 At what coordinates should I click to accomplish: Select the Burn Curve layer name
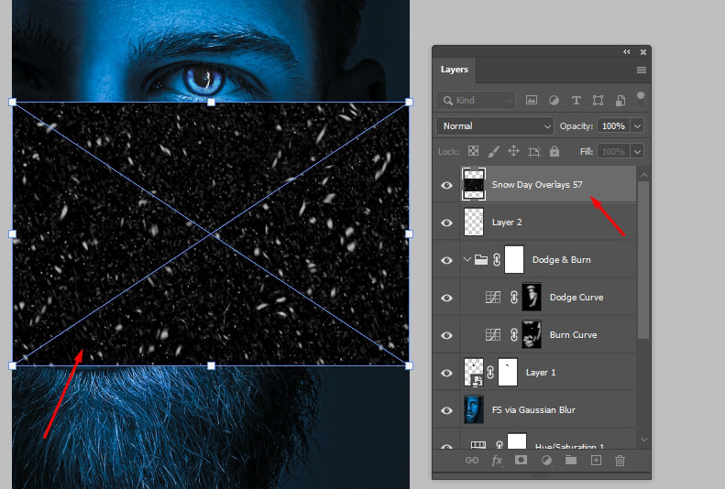click(573, 334)
